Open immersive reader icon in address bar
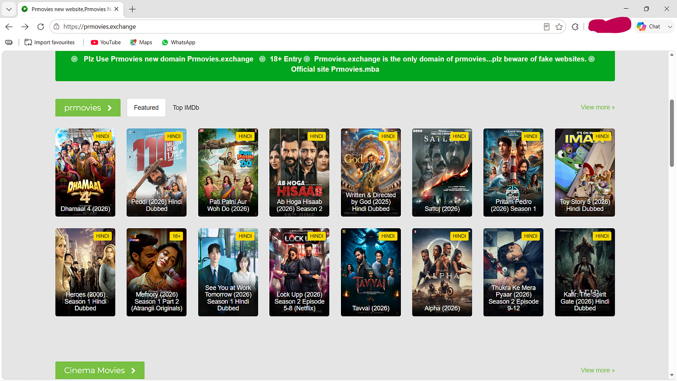Viewport: 677px width, 381px height. coord(546,27)
